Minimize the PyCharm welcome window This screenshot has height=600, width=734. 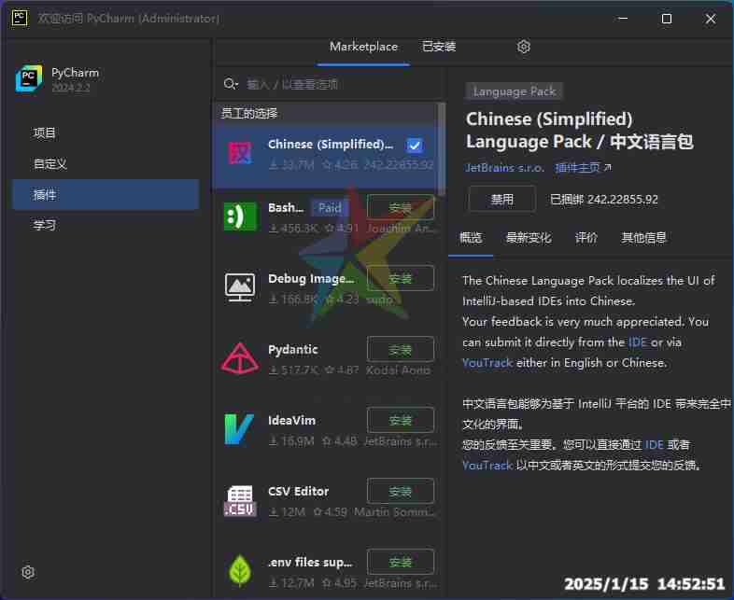(623, 19)
